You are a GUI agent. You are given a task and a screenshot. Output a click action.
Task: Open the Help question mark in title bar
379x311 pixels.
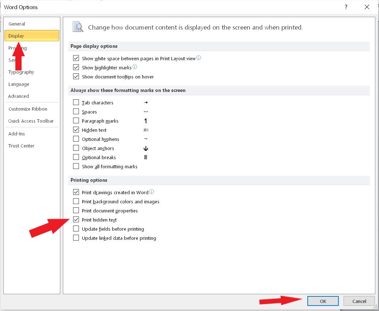tap(346, 7)
